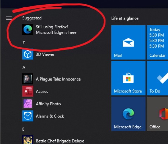The height and width of the screenshot is (144, 168).
Task: Open the Microsoft Store tile
Action: pos(128,78)
